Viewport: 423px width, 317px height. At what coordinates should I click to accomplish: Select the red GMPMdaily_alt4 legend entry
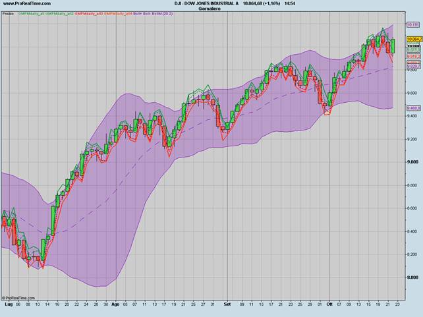point(118,13)
